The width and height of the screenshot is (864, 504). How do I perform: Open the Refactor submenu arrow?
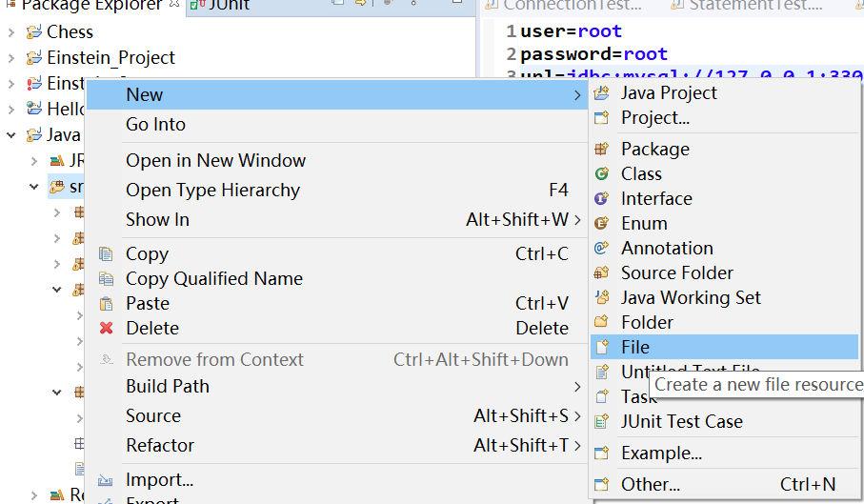pos(577,445)
